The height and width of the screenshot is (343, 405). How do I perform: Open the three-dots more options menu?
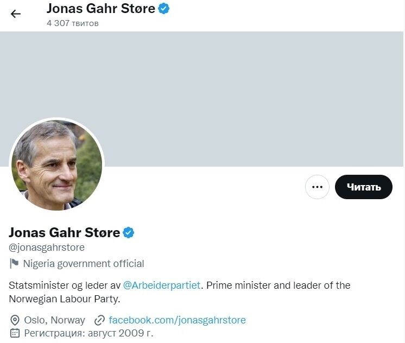coord(317,187)
